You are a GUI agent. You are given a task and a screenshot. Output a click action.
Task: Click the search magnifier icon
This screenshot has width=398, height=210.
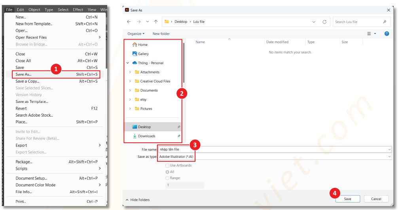click(385, 22)
